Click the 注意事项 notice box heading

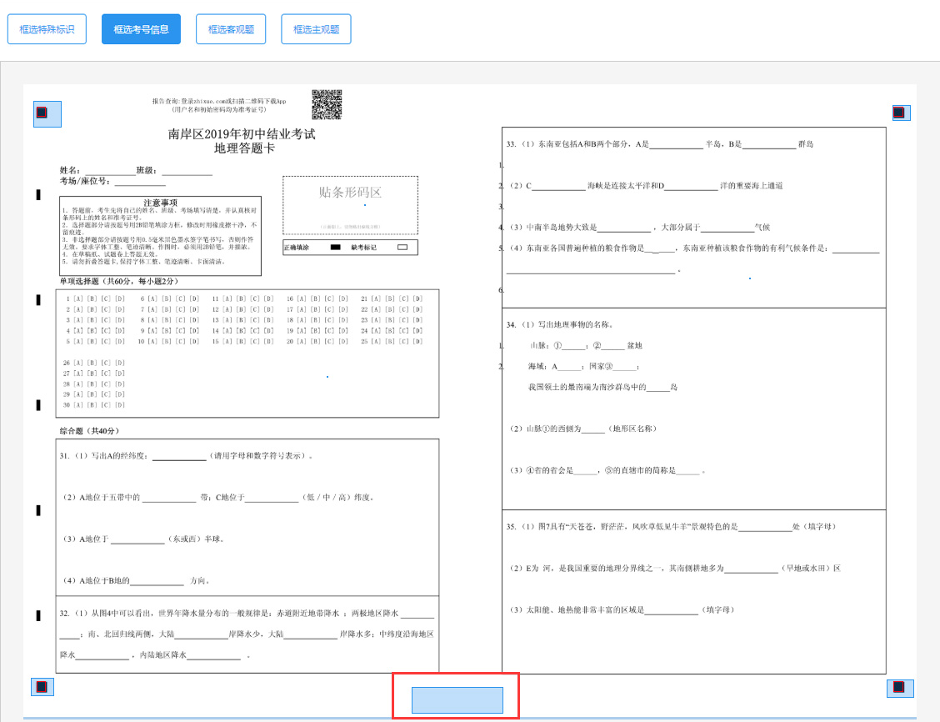160,203
